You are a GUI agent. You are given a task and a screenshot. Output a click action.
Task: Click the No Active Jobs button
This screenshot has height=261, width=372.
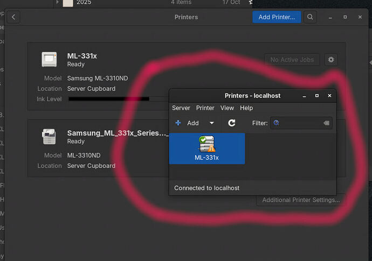pos(293,60)
